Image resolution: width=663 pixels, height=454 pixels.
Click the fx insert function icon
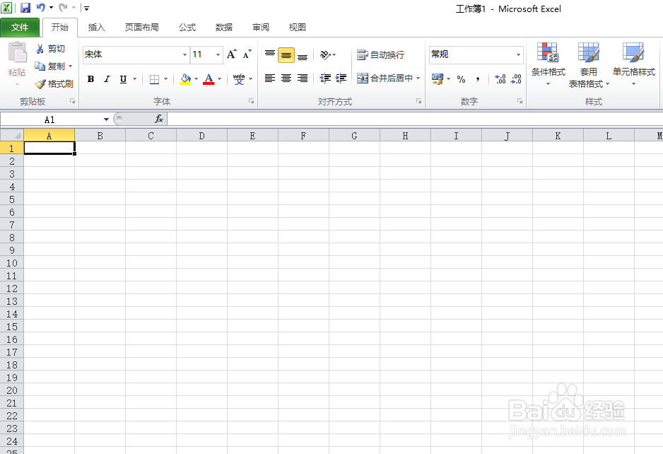pos(159,119)
